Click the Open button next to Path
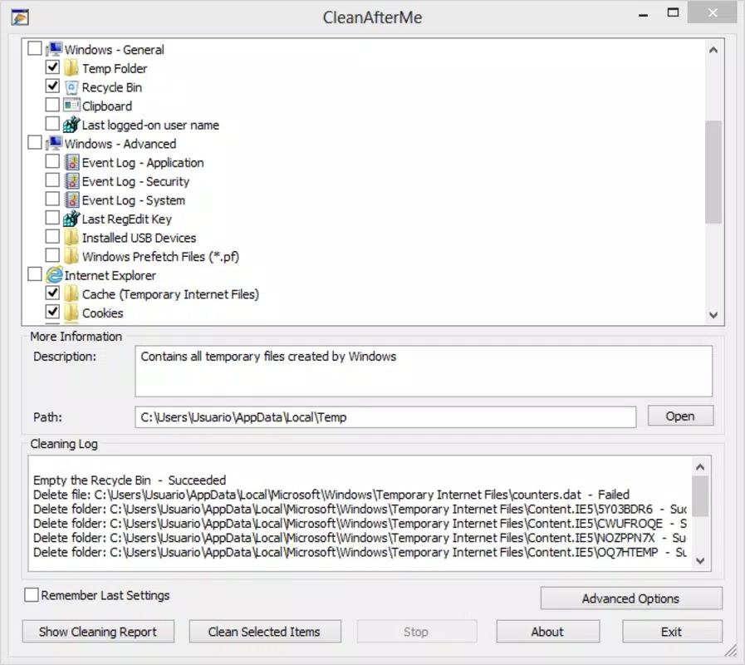The image size is (745, 665). [680, 416]
